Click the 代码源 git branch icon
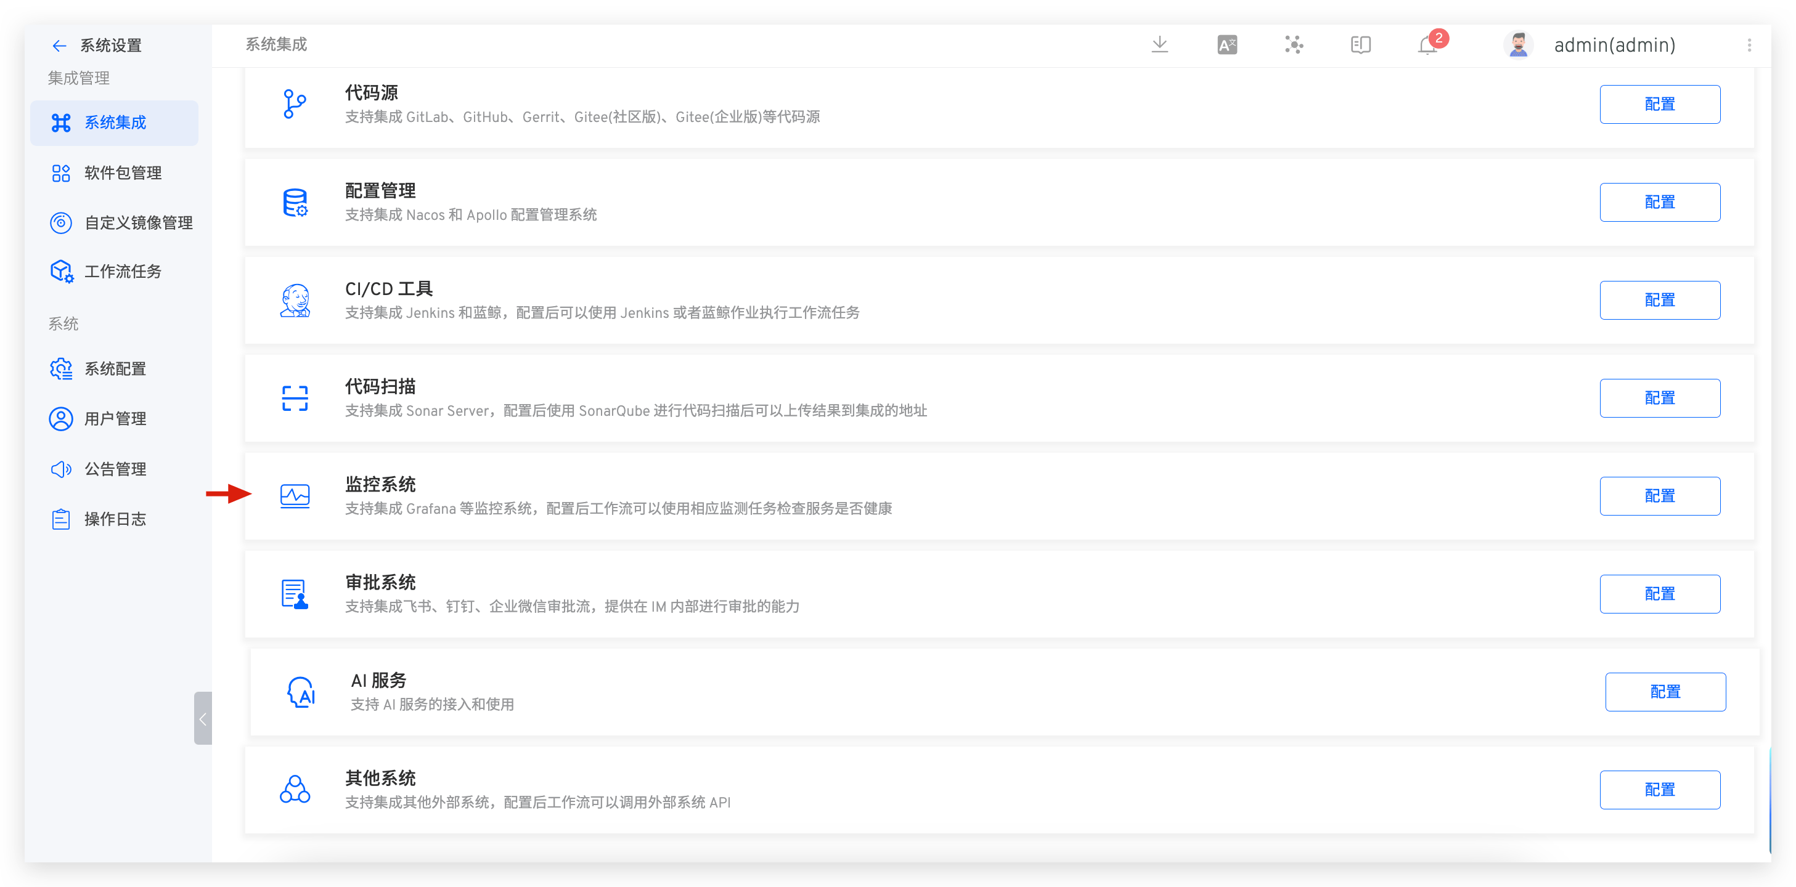1796x887 pixels. (295, 105)
